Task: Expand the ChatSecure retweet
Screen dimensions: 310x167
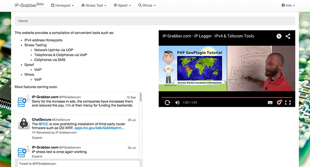Action: (x=37, y=137)
